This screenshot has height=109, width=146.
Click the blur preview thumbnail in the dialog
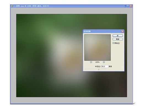[x=98, y=48]
